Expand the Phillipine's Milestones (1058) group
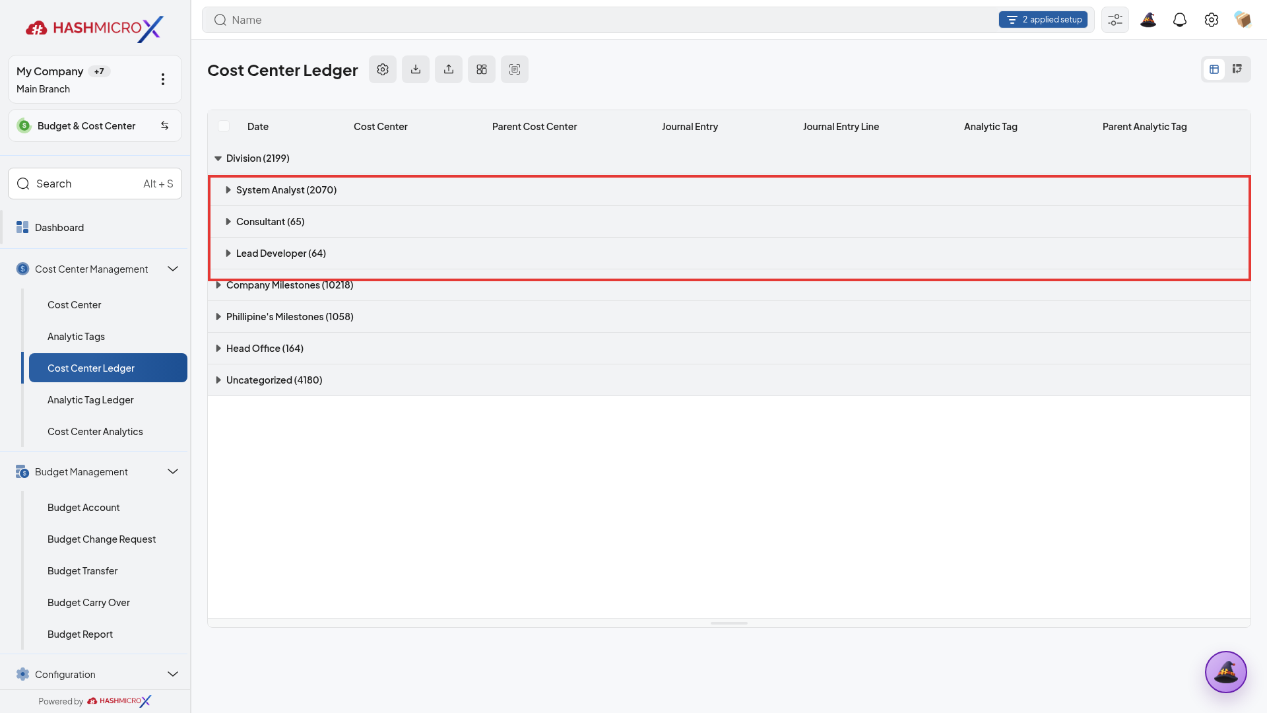Screen dimensions: 1267x713 click(218, 317)
